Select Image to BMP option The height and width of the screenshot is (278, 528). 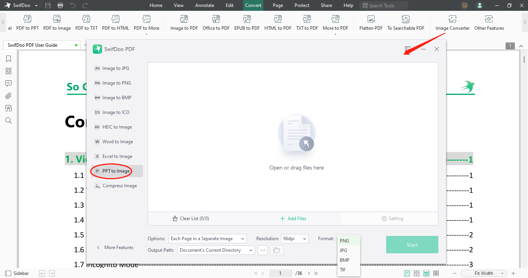coord(117,98)
